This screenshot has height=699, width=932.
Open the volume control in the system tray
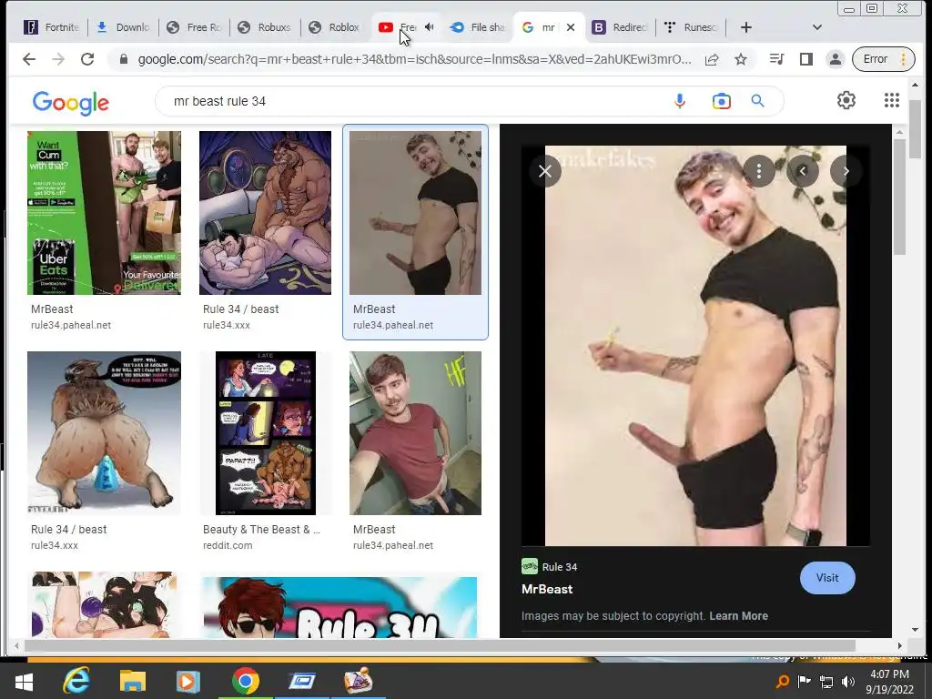[x=848, y=681]
